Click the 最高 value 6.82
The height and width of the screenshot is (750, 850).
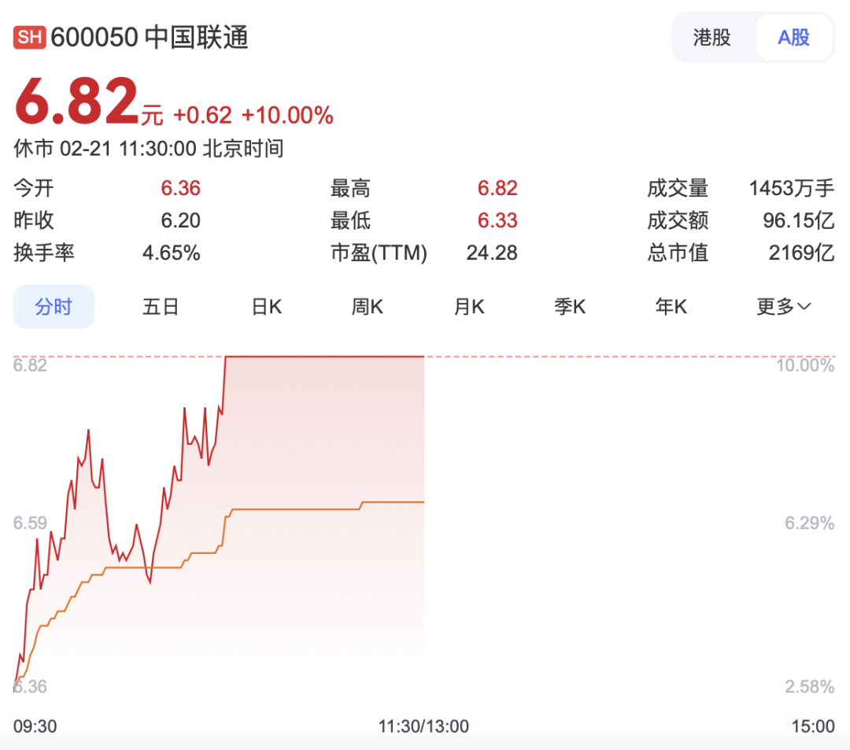(x=497, y=189)
